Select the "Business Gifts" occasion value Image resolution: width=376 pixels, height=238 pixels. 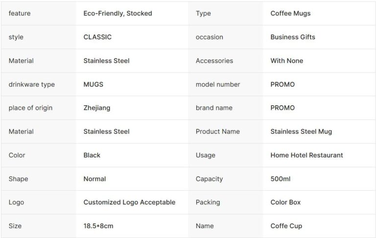click(293, 37)
